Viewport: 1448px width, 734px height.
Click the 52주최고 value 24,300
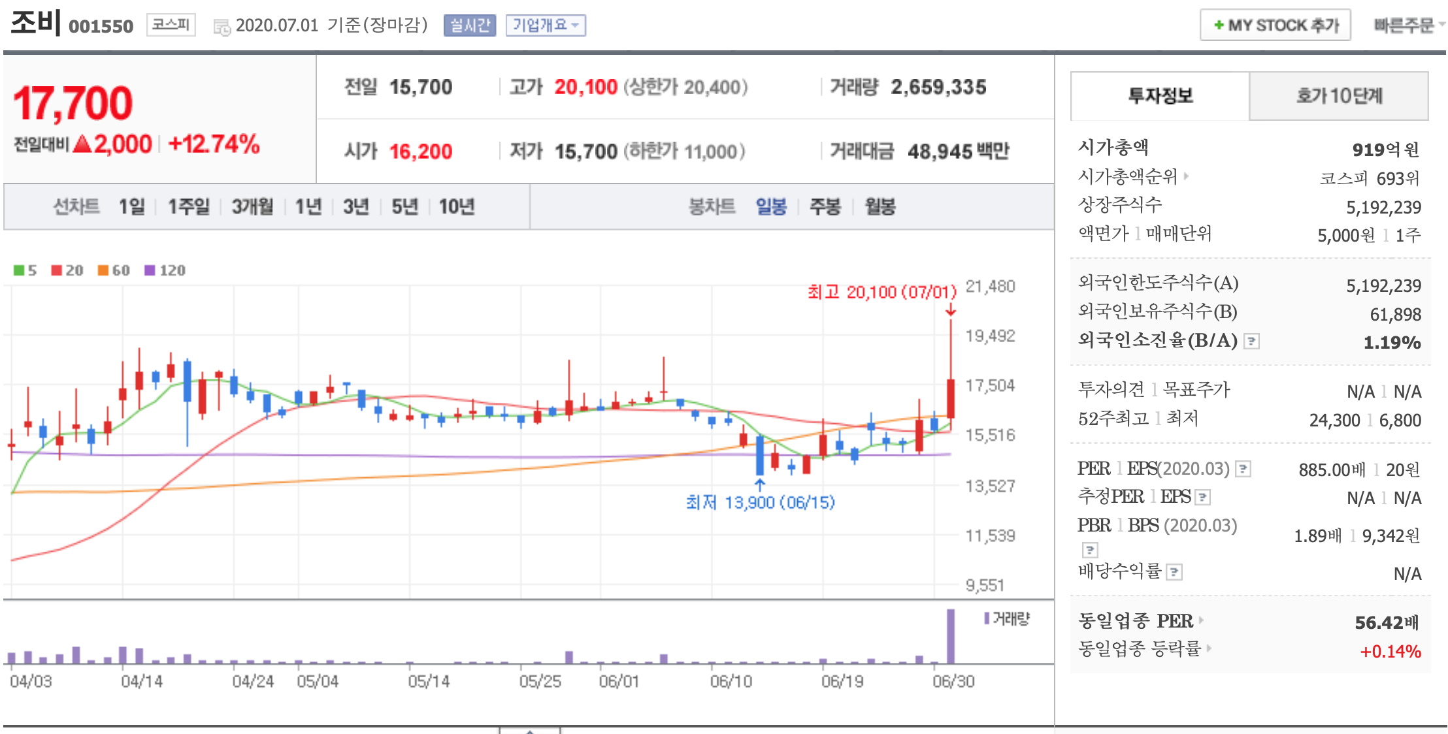pyautogui.click(x=1334, y=420)
